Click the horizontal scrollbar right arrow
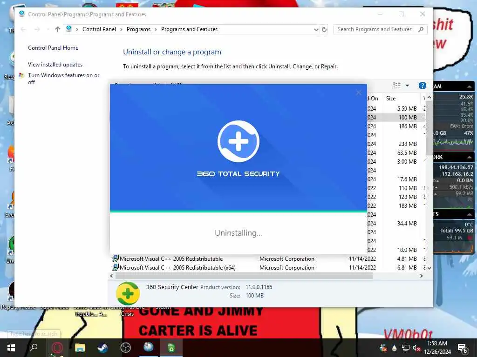This screenshot has height=357, width=477. pos(421,276)
